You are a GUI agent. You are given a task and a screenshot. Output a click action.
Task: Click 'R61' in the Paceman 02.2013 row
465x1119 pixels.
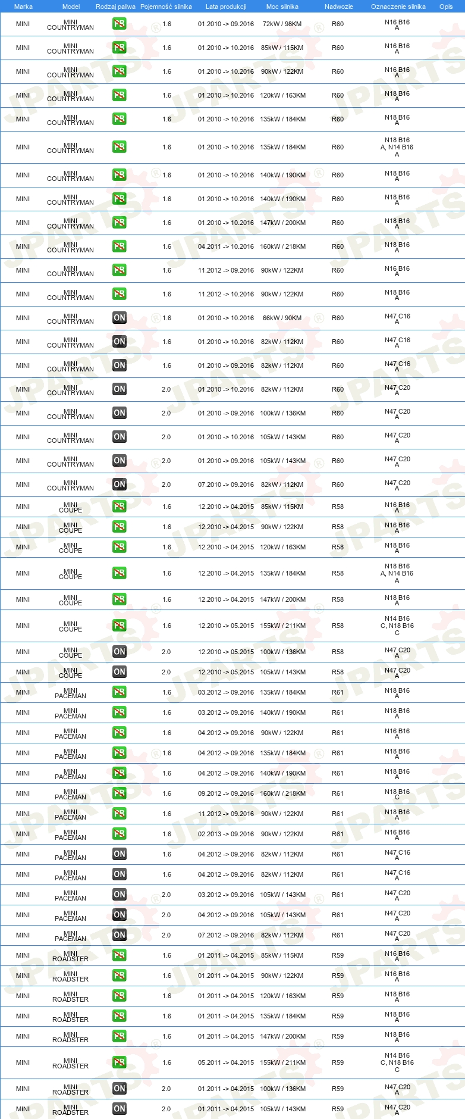[338, 834]
